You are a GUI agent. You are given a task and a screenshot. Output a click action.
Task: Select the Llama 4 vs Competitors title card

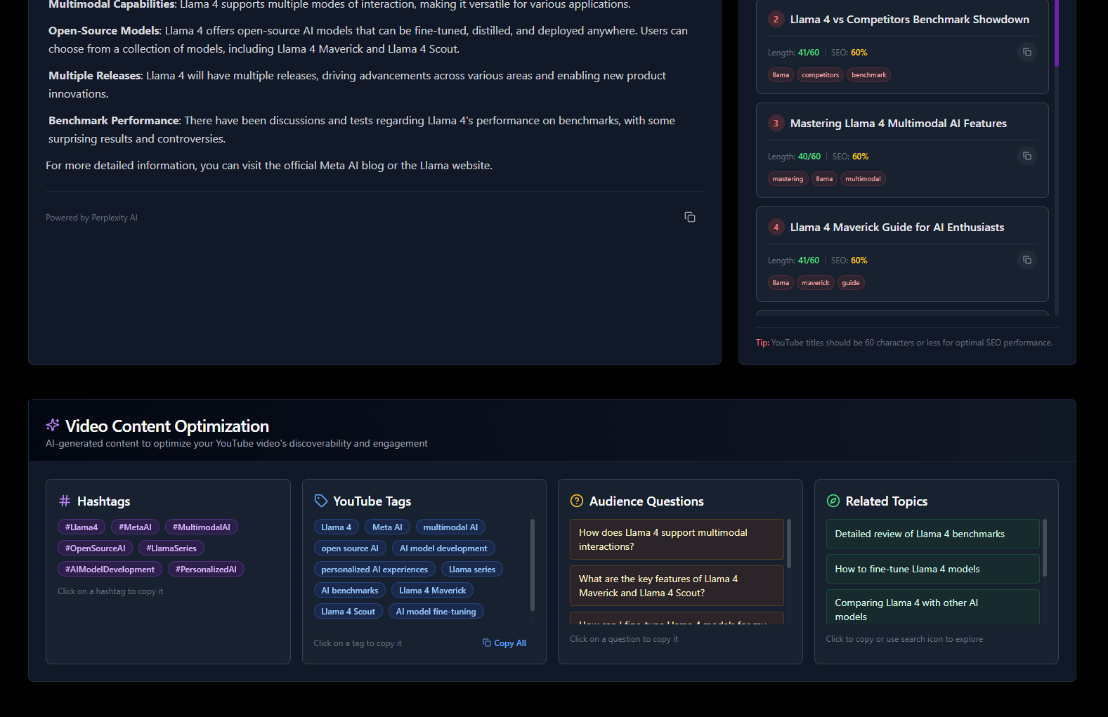click(902, 46)
